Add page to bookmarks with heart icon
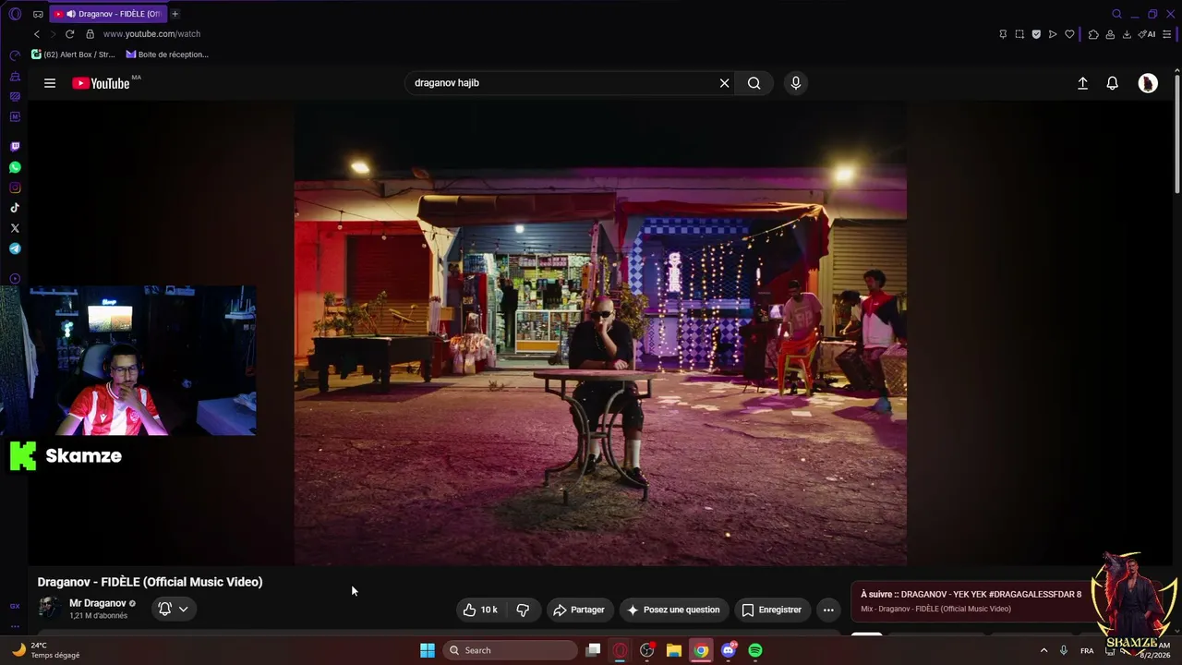Screen dimensions: 1182x665 point(1069,34)
